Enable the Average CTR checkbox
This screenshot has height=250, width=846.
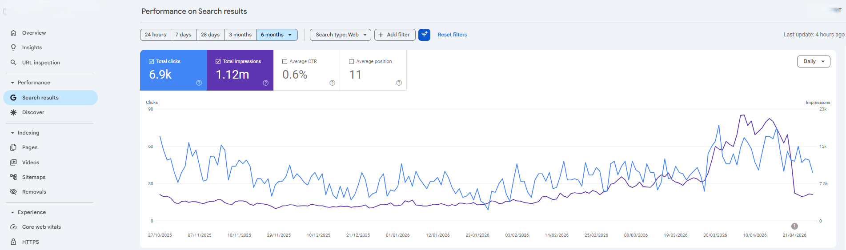click(x=285, y=62)
